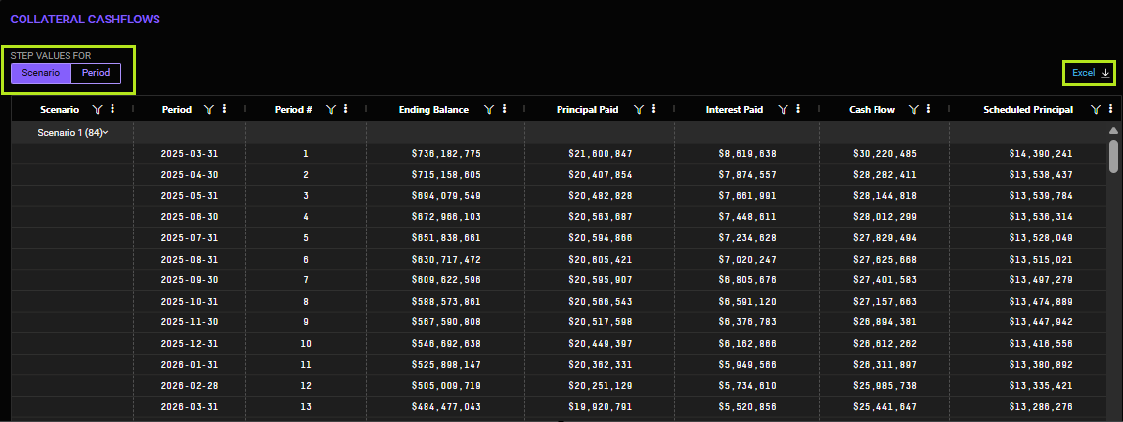Sort by the Cash Flow header
This screenshot has height=422, width=1123.
click(x=872, y=110)
